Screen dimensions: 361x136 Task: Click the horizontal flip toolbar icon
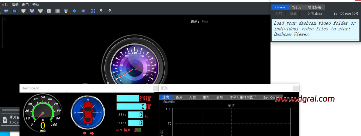tap(75, 11)
